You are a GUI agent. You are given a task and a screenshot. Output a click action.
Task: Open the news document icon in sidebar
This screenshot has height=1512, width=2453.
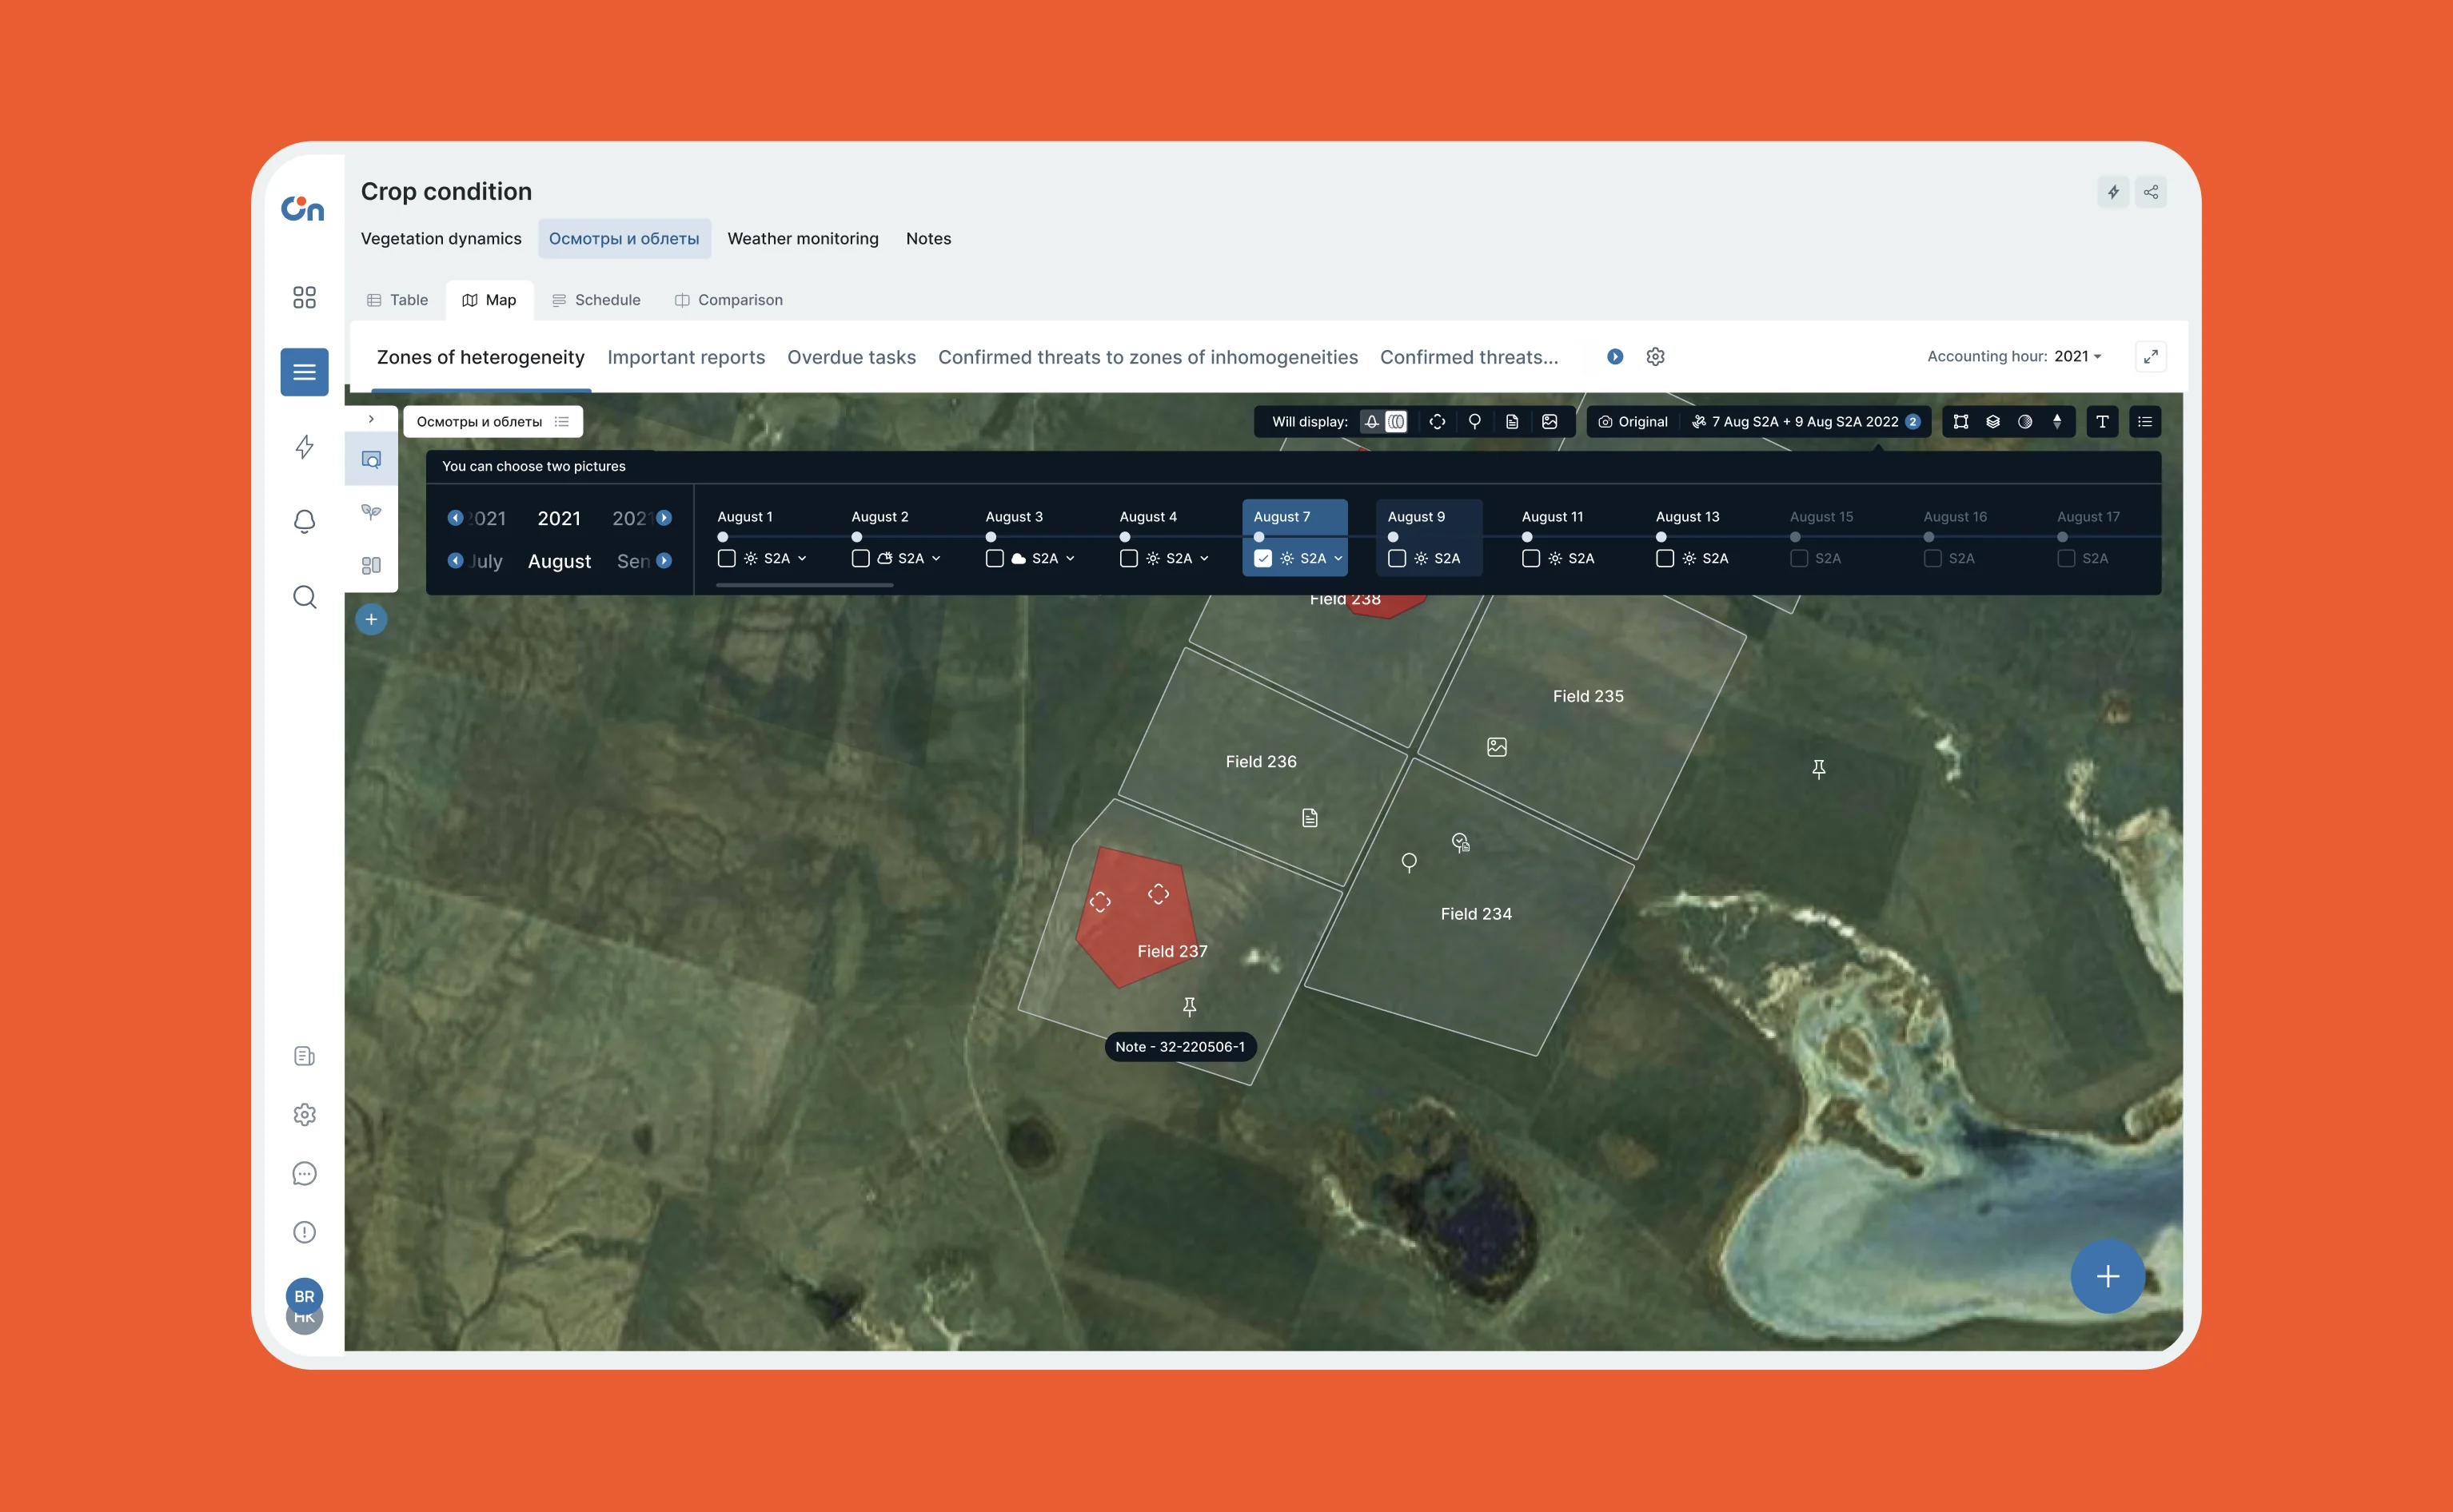[x=304, y=1056]
